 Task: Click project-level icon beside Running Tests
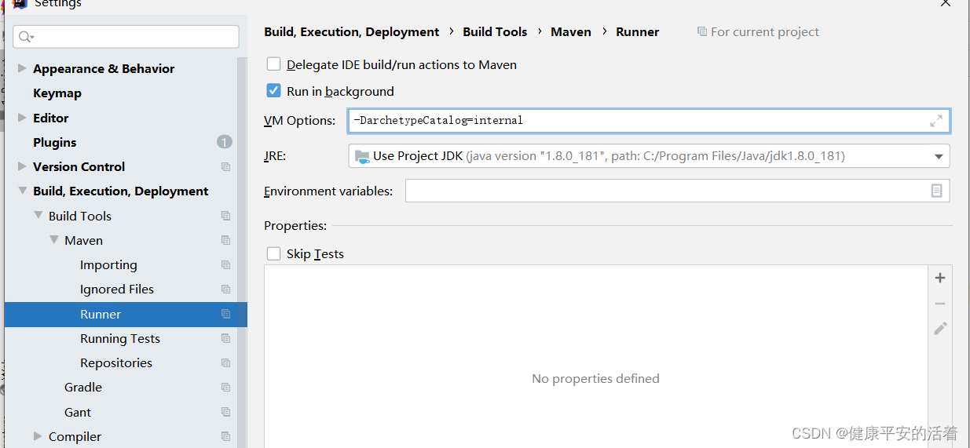[x=226, y=339]
